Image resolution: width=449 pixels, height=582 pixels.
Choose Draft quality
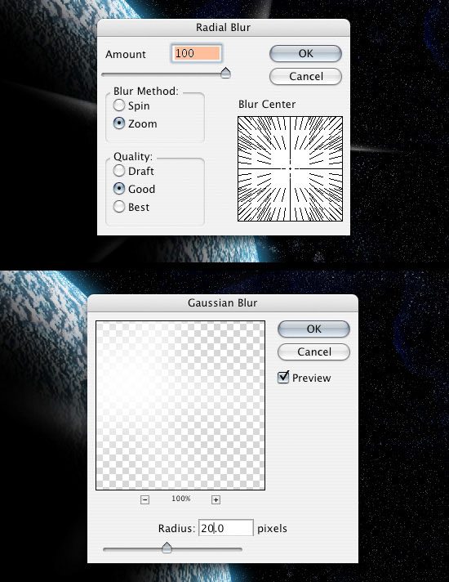pos(119,171)
